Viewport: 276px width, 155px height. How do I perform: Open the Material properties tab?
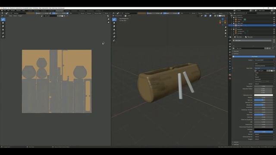(230, 75)
